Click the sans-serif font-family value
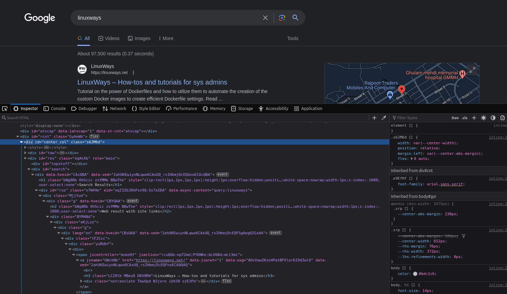 (452, 184)
